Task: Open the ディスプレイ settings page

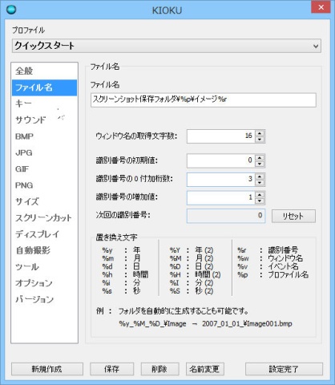Action: point(44,234)
